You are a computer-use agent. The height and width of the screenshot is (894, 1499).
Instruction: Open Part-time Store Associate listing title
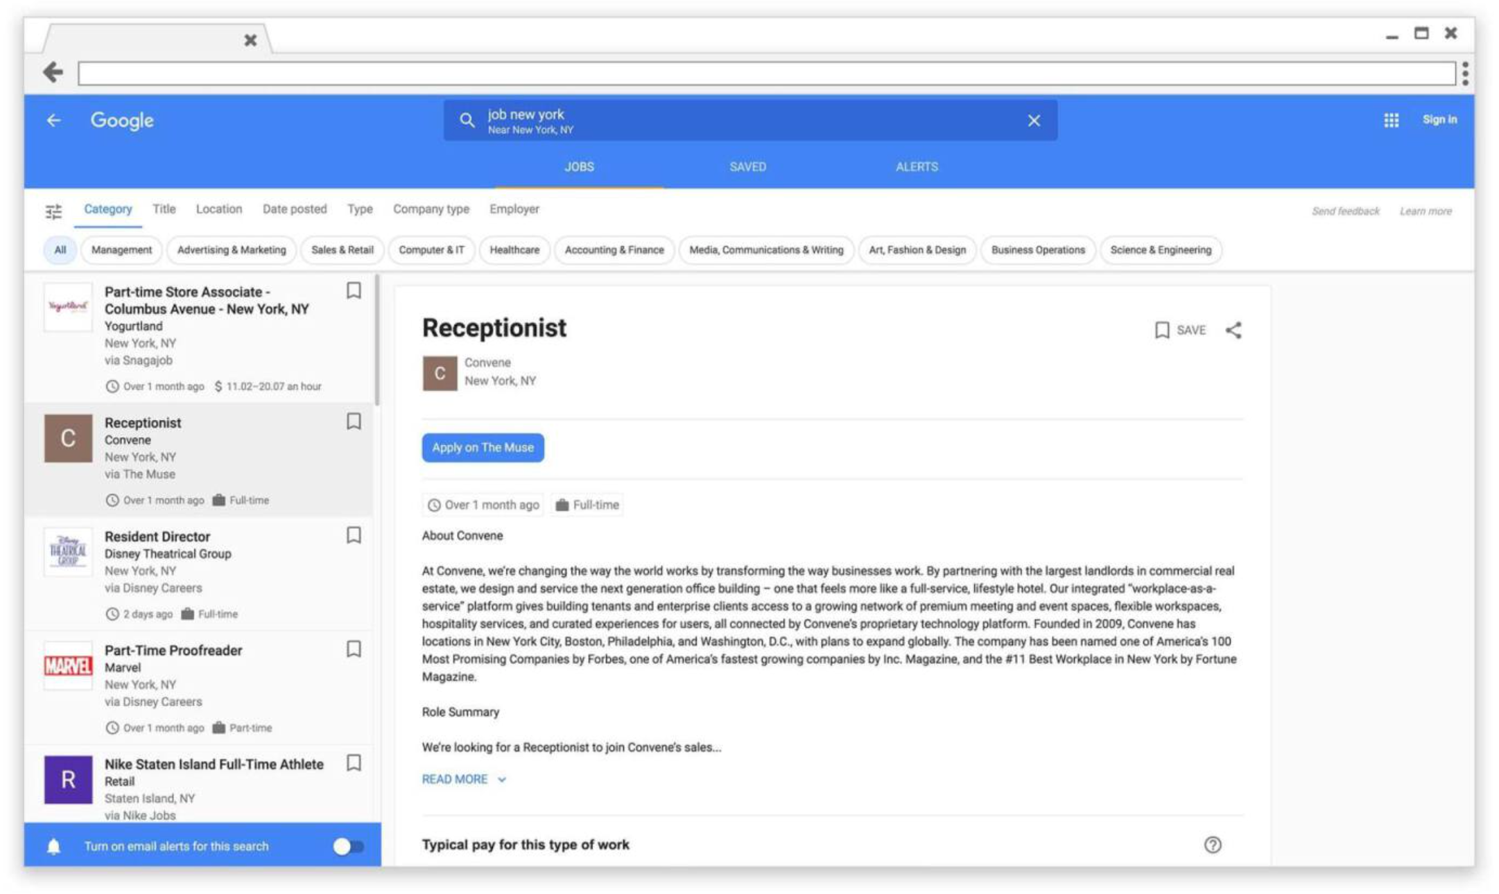207,300
